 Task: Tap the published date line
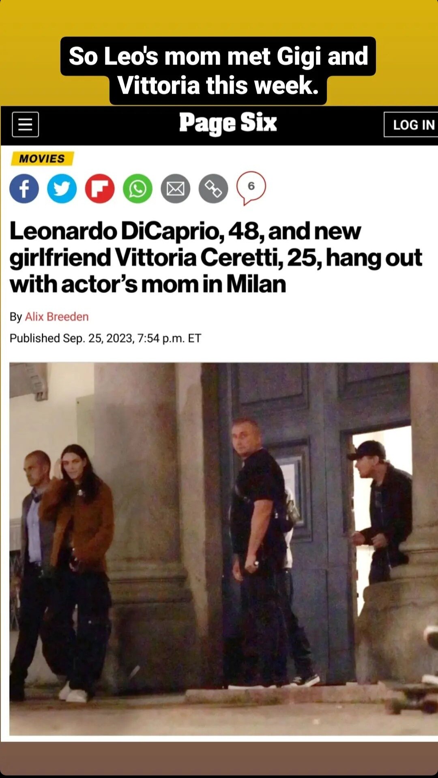click(105, 338)
